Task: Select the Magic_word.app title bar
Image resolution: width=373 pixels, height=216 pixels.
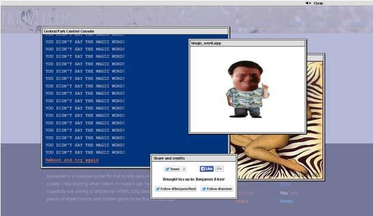Action: pyautogui.click(x=248, y=43)
